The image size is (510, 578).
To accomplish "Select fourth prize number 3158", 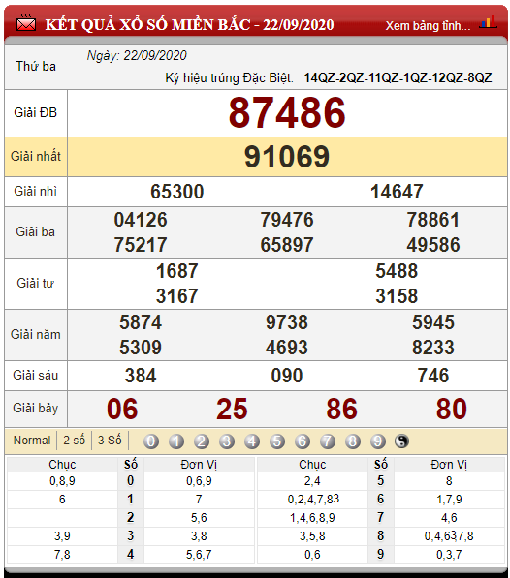I will [x=397, y=296].
